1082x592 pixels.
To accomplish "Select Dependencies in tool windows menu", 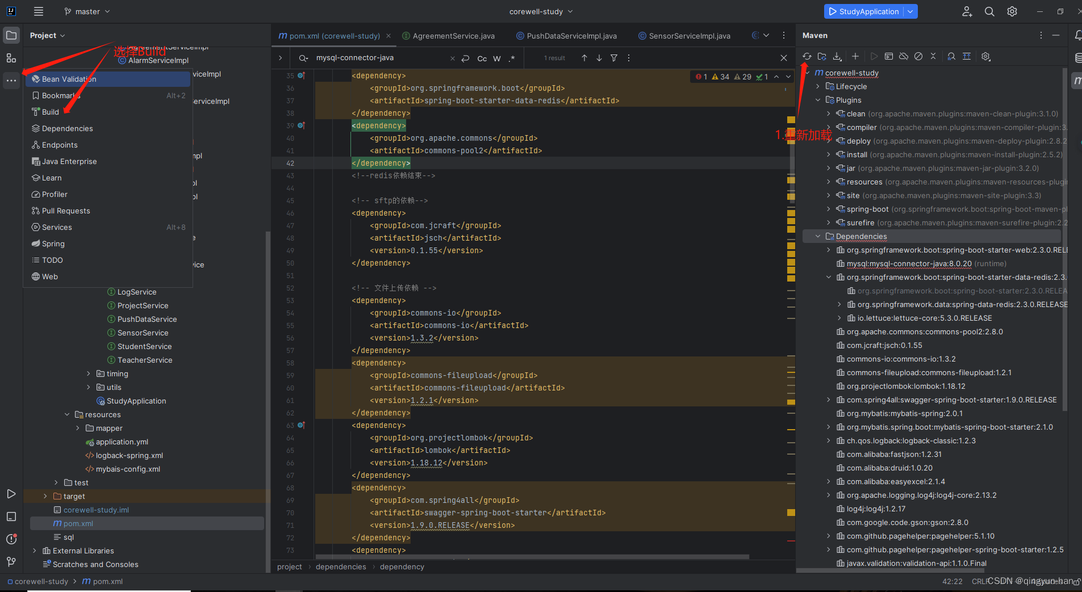I will point(108,128).
